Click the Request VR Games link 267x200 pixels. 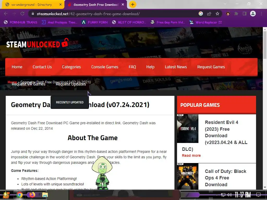coord(28,84)
